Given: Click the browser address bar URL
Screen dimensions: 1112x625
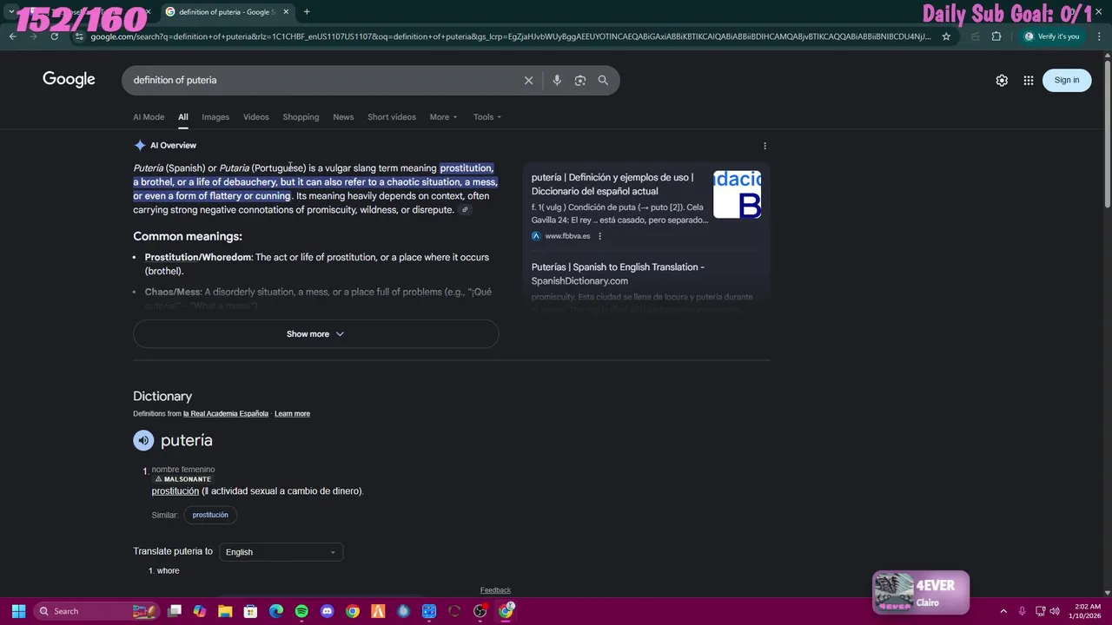Looking at the screenshot, I should [x=511, y=36].
